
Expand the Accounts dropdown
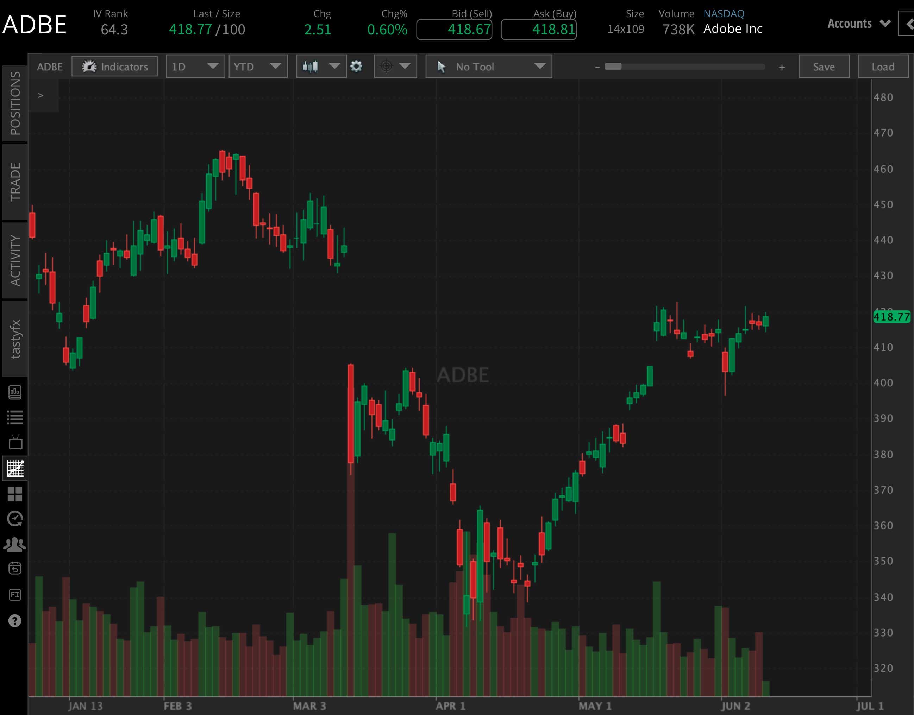tap(858, 24)
